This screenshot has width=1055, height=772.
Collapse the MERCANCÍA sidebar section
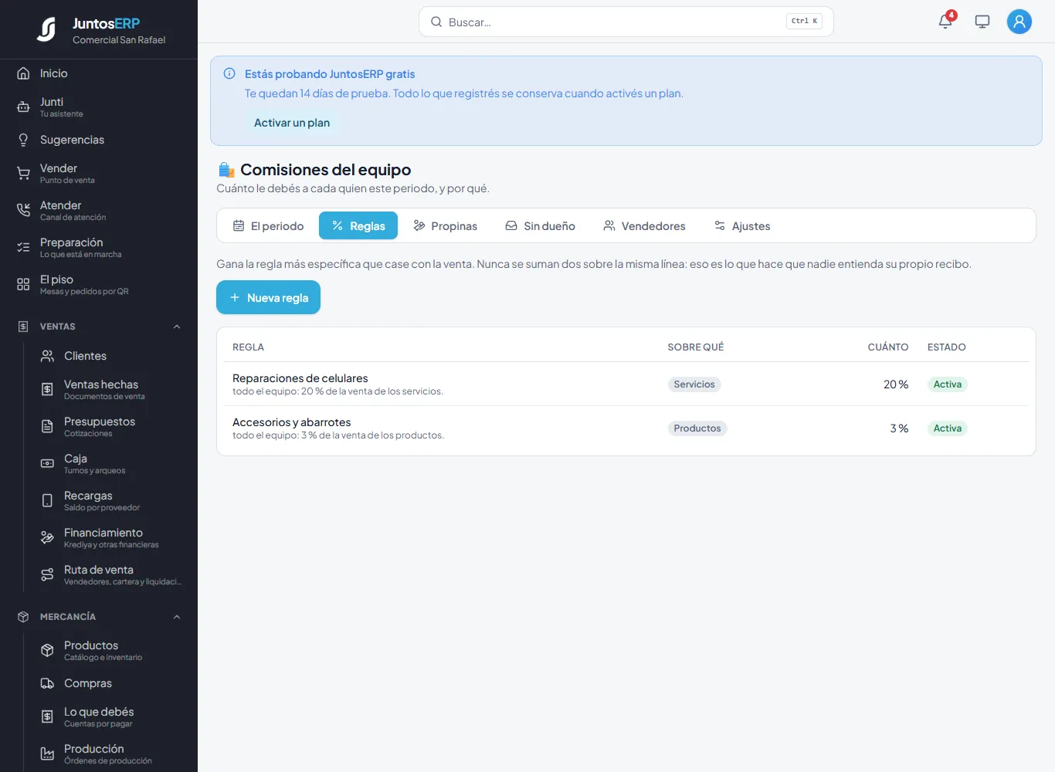pyautogui.click(x=177, y=617)
